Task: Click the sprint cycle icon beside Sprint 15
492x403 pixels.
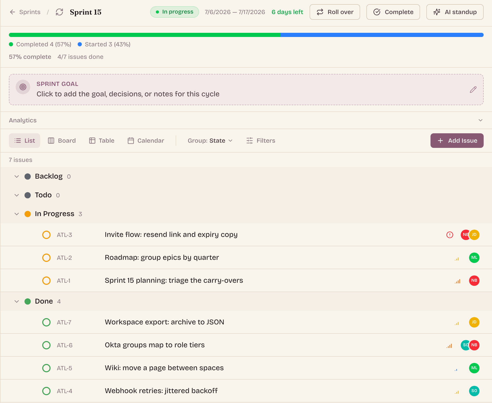Action: coord(59,12)
